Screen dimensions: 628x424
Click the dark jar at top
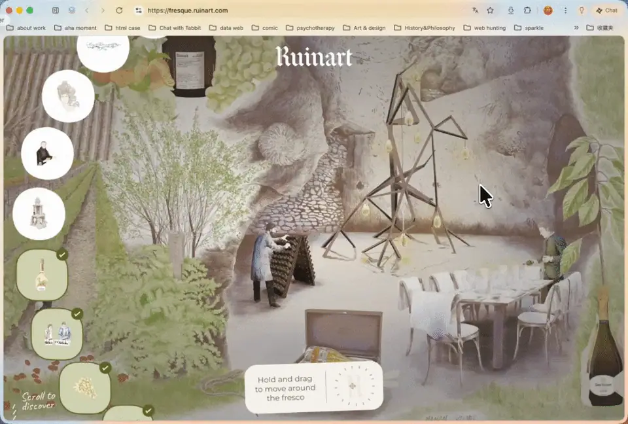coord(190,67)
